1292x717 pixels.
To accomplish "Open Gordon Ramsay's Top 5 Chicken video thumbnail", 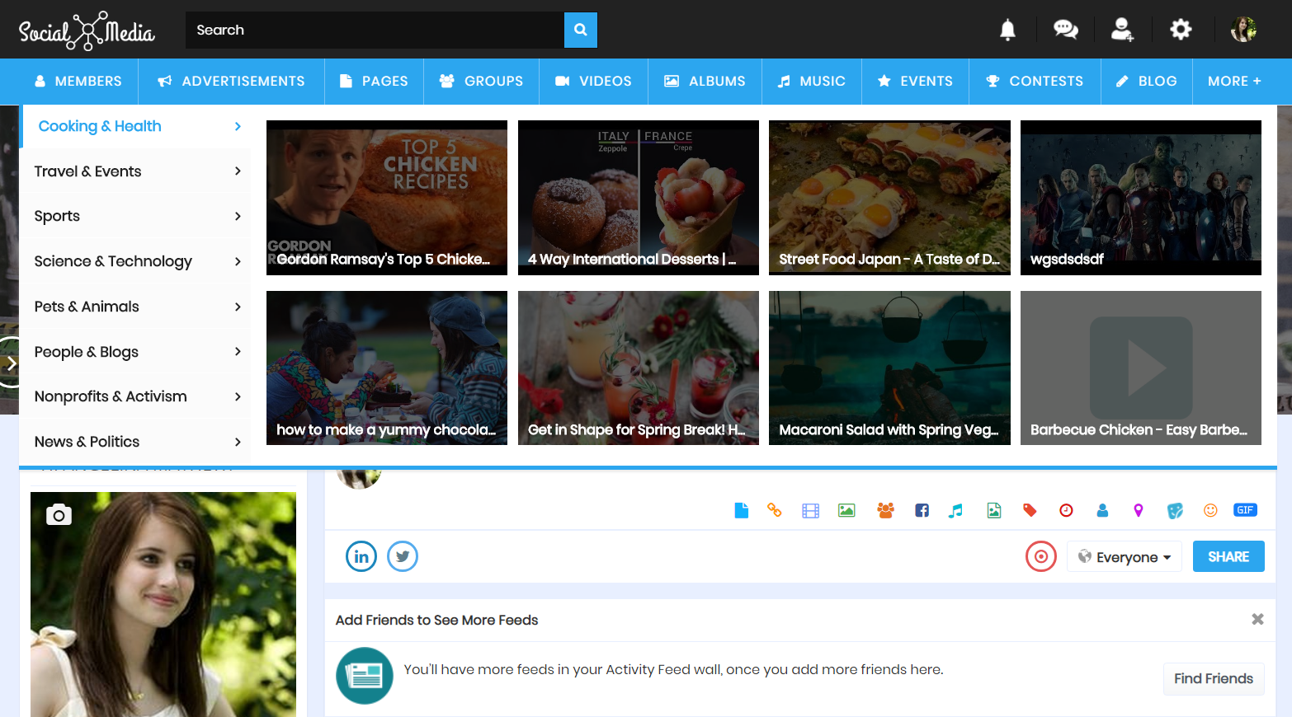I will coord(386,198).
